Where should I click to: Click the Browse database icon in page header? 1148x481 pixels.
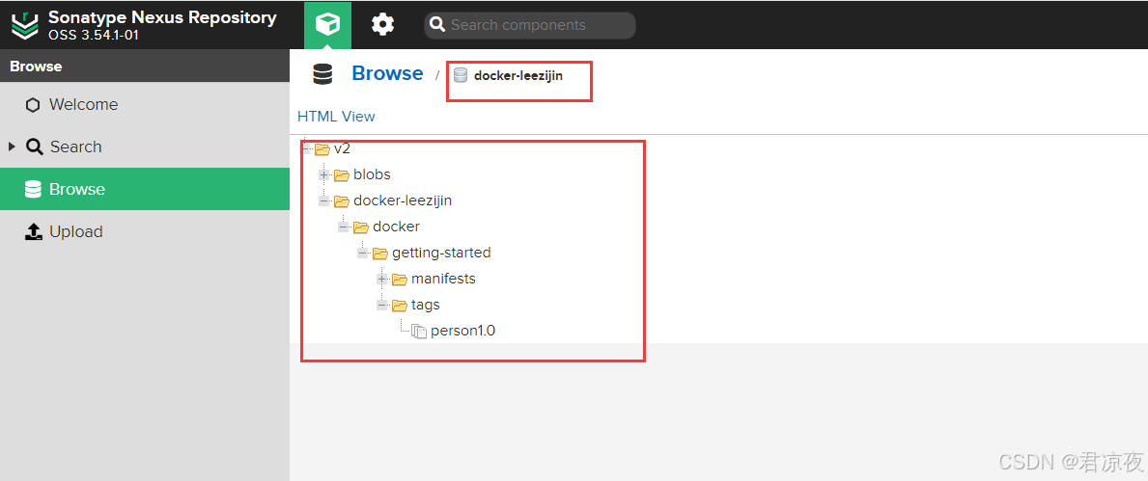tap(322, 74)
